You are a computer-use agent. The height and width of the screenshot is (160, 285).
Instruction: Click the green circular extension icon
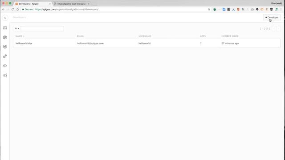pyautogui.click(x=215, y=9)
